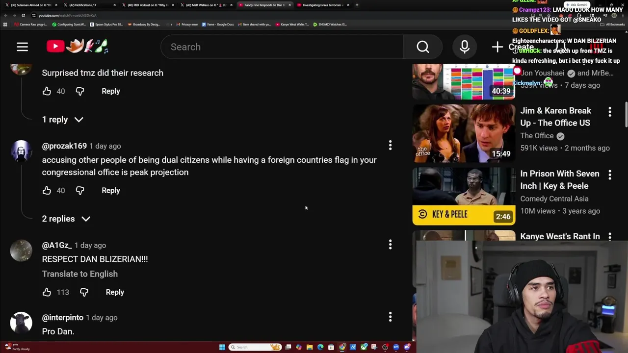The image size is (628, 353).
Task: Open options menu for 'Jim & Karen Break Up' video
Action: 610,112
